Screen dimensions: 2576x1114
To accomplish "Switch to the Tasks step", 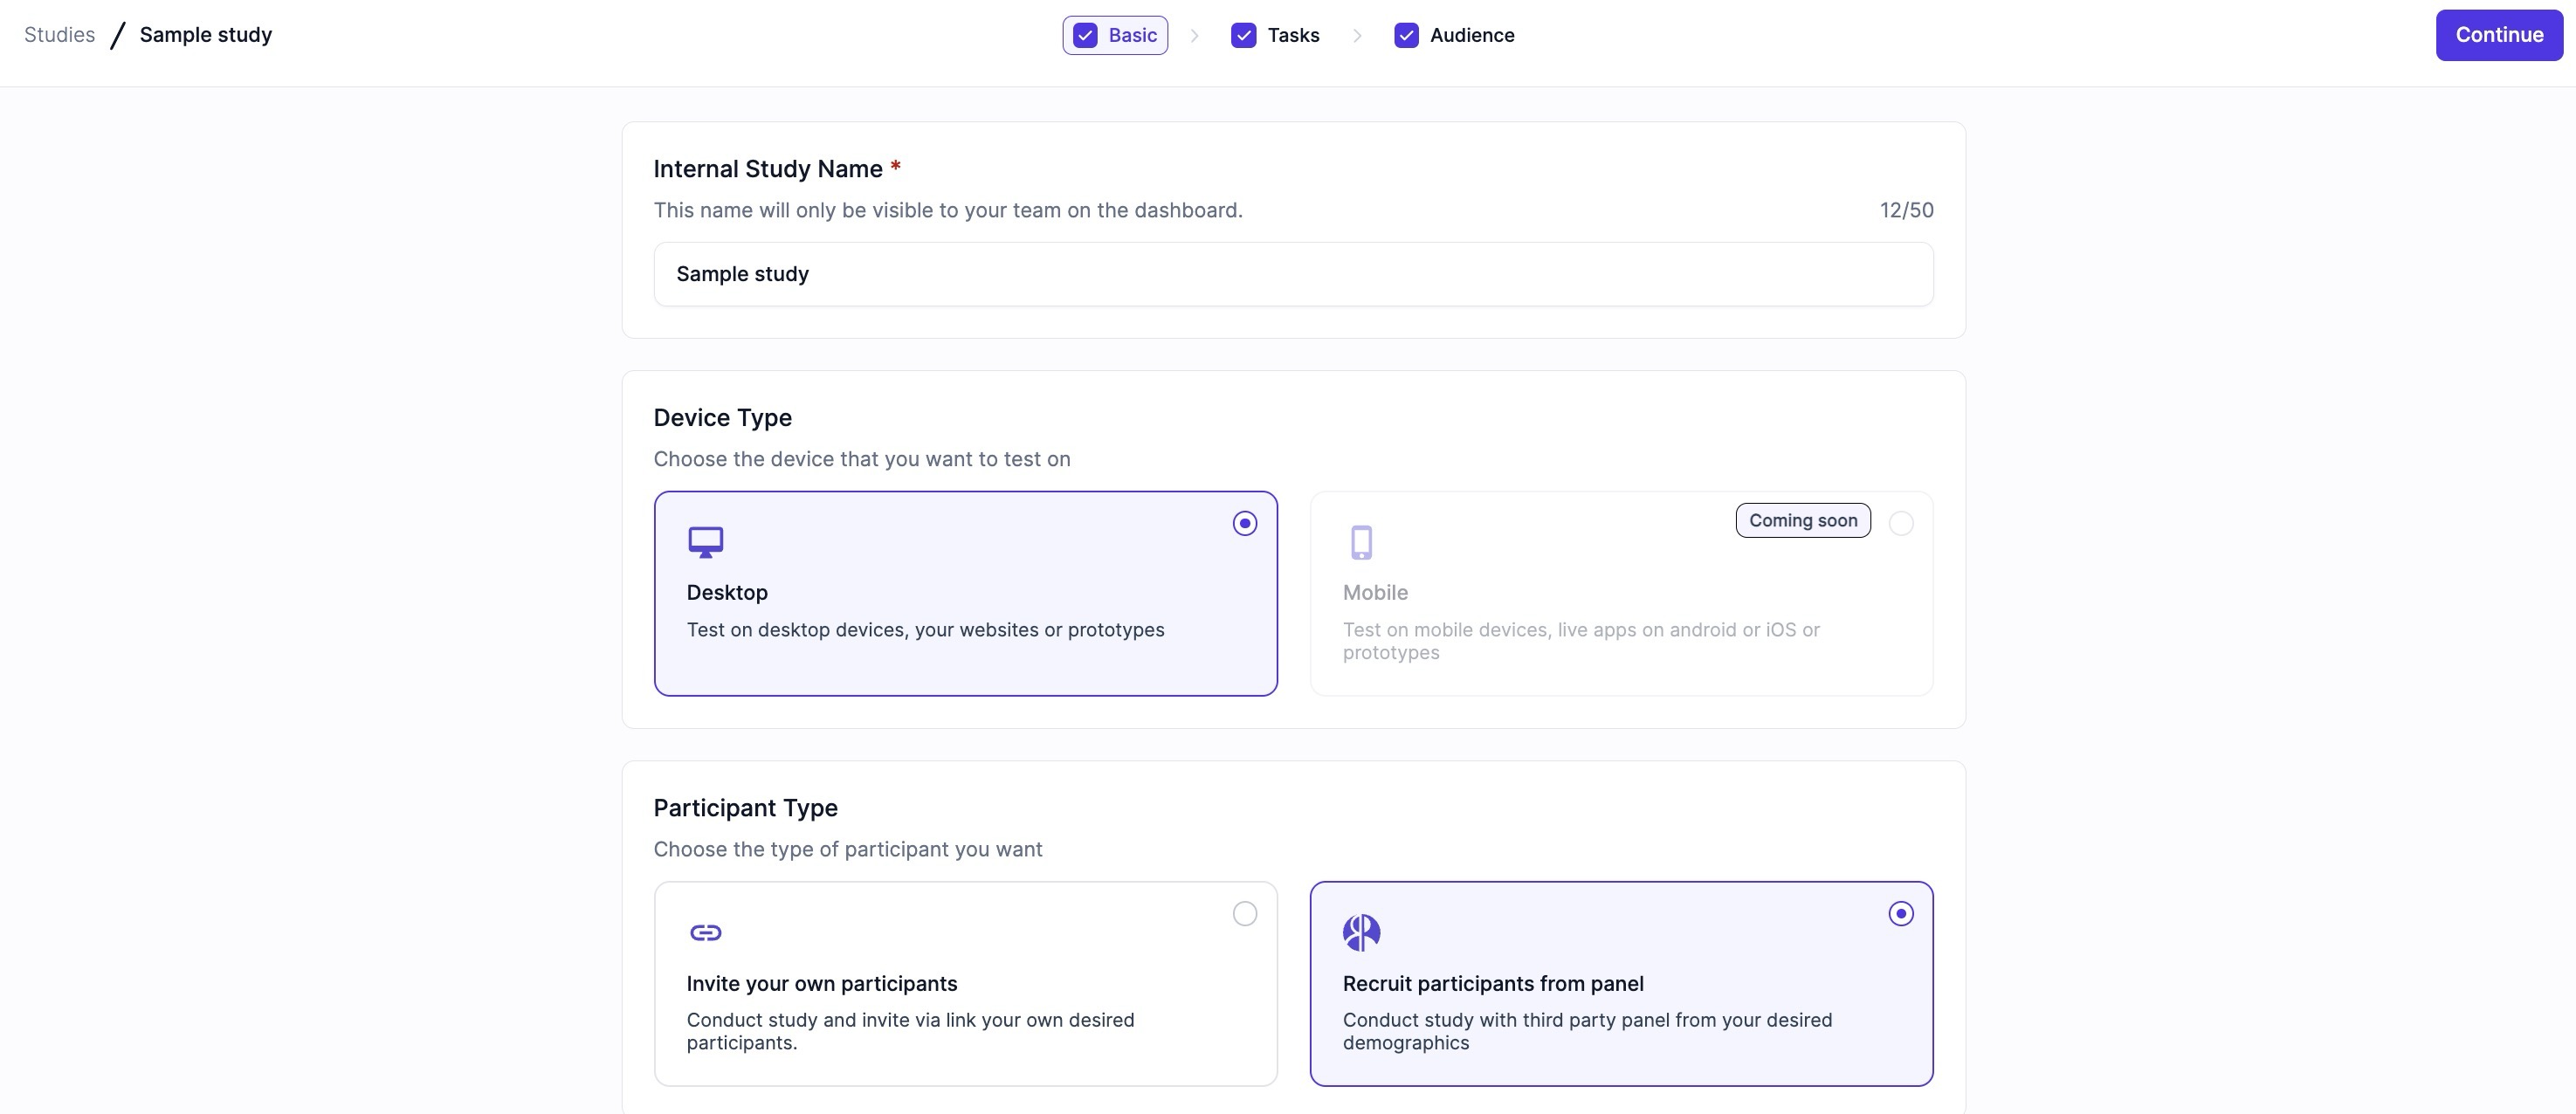I will [x=1292, y=35].
